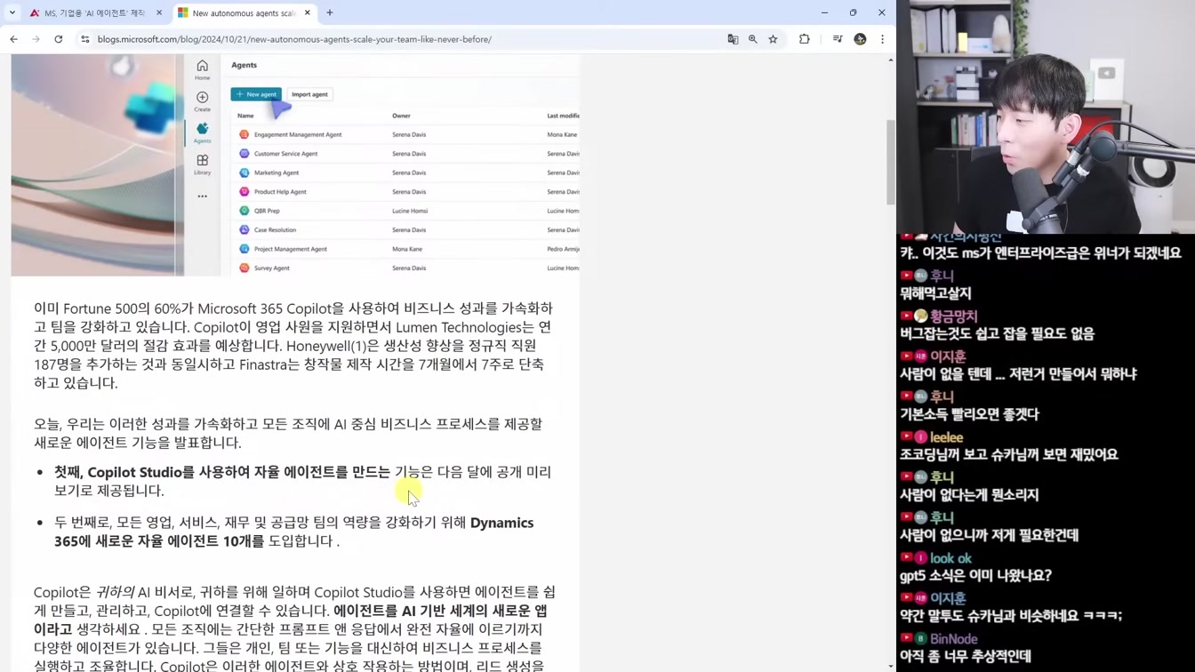
Task: Click the Project Management Agent icon
Action: 245,249
